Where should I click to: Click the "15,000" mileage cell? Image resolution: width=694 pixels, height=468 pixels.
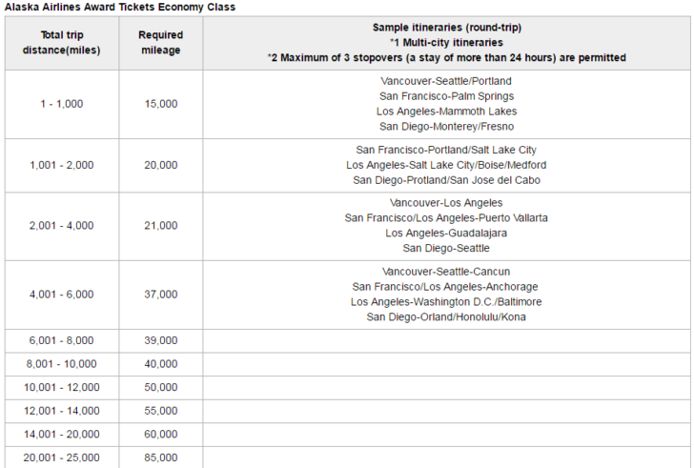coord(161,104)
